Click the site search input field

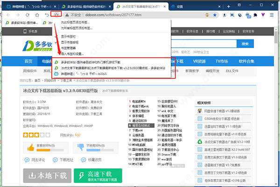pyautogui.click(x=203, y=44)
